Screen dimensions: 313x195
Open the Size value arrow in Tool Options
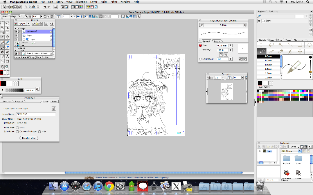click(x=231, y=45)
